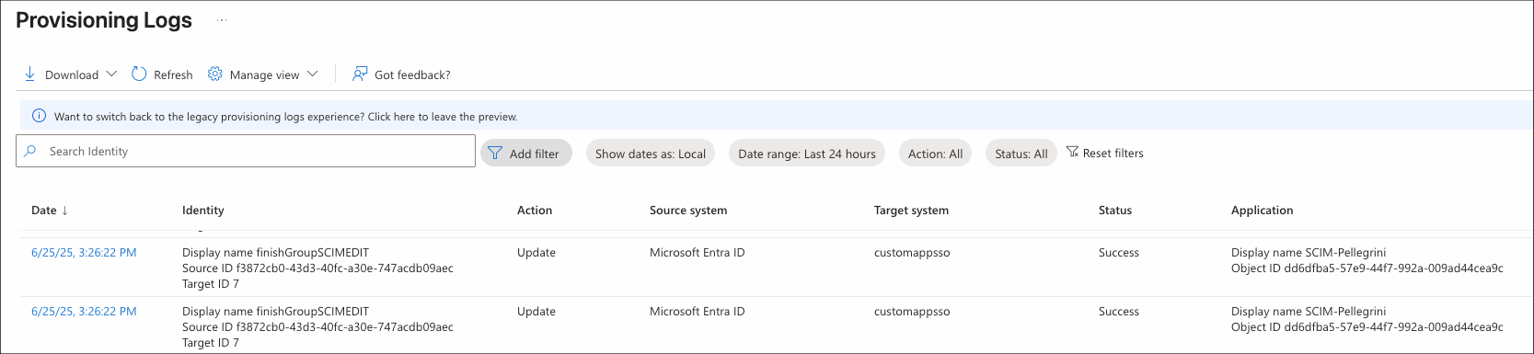This screenshot has height=354, width=1534.
Task: Click Update in the first row
Action: coord(536,252)
